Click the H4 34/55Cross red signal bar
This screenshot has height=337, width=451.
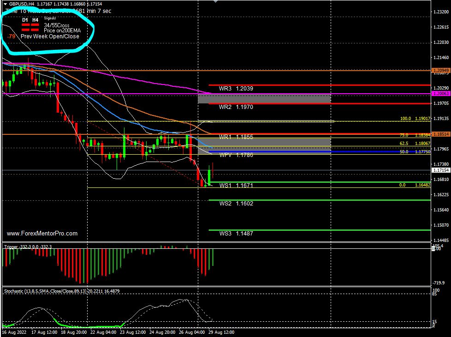[x=35, y=25]
